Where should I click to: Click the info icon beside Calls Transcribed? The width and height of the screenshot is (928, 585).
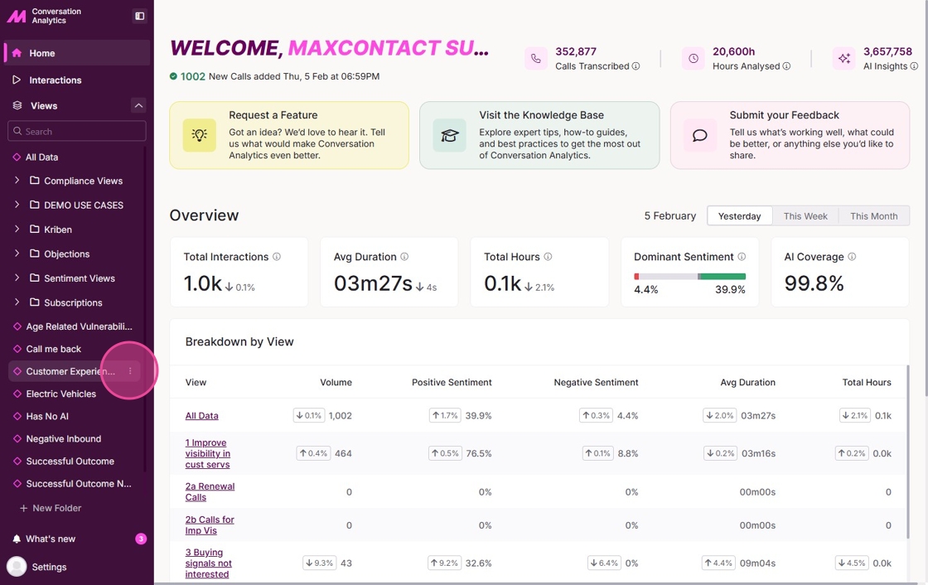click(636, 66)
